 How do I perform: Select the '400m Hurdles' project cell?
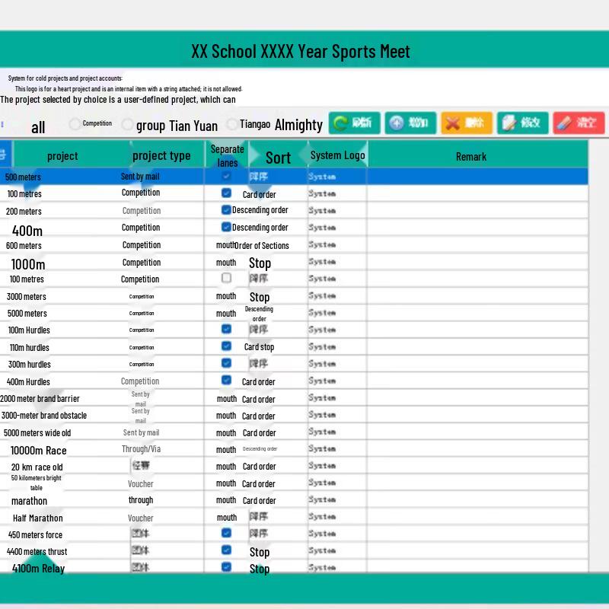(x=28, y=382)
